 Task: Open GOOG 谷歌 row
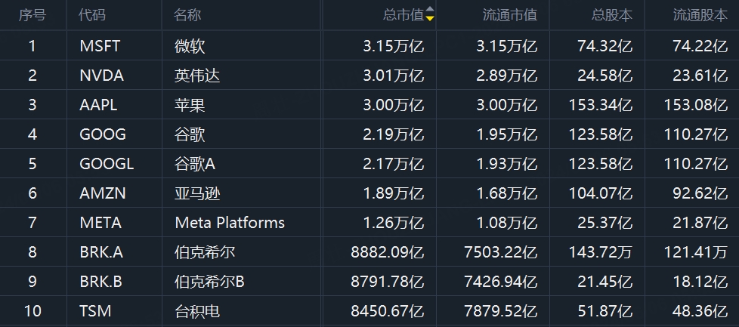pos(369,134)
